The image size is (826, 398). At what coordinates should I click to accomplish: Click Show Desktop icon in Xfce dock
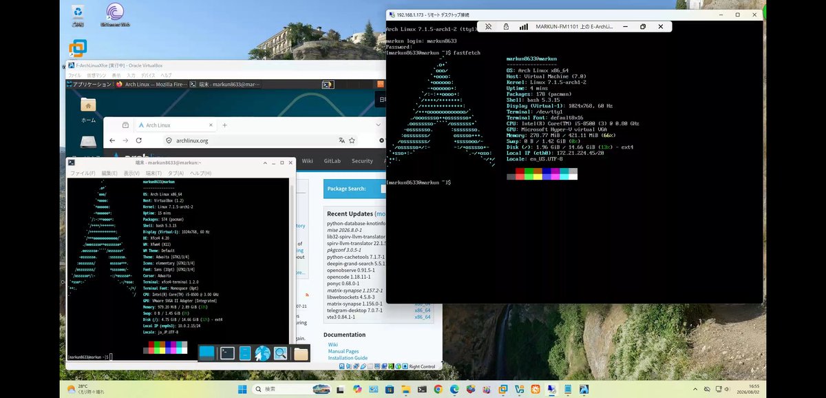206,353
